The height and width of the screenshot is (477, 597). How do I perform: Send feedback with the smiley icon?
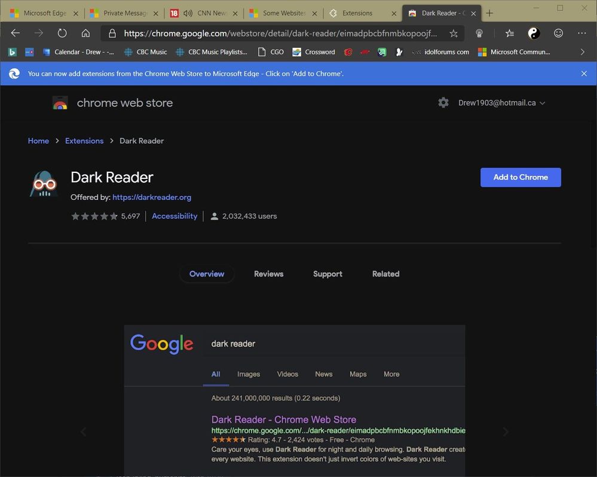558,34
